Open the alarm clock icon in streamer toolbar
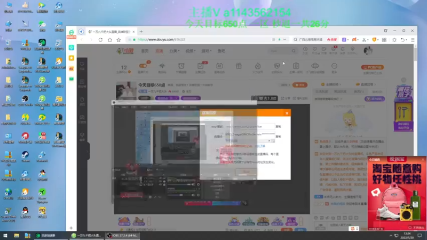This screenshot has width=427, height=240. click(181, 66)
